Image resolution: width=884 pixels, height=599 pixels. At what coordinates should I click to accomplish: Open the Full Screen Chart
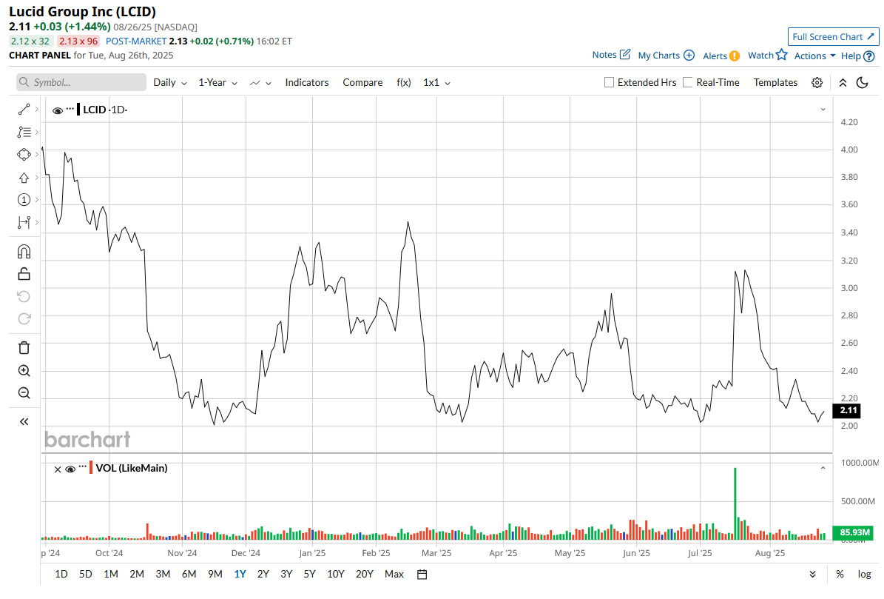[833, 37]
